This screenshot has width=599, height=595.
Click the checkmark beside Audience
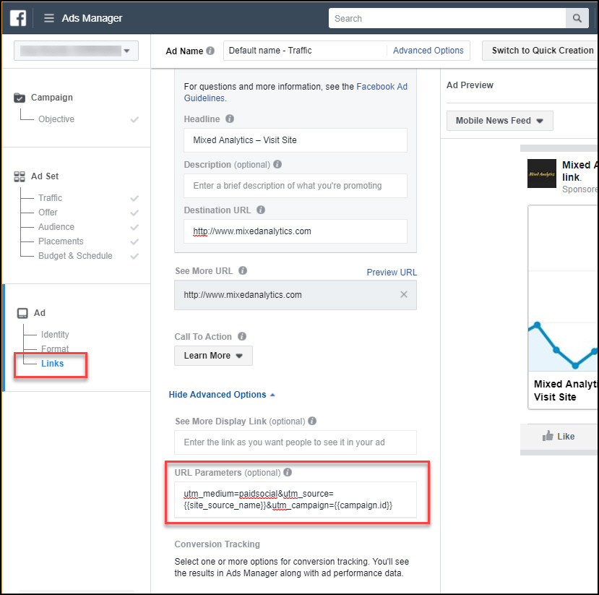pyautogui.click(x=134, y=226)
